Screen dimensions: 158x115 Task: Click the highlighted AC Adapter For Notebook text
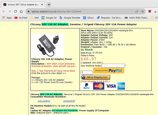pyautogui.click(x=65, y=111)
